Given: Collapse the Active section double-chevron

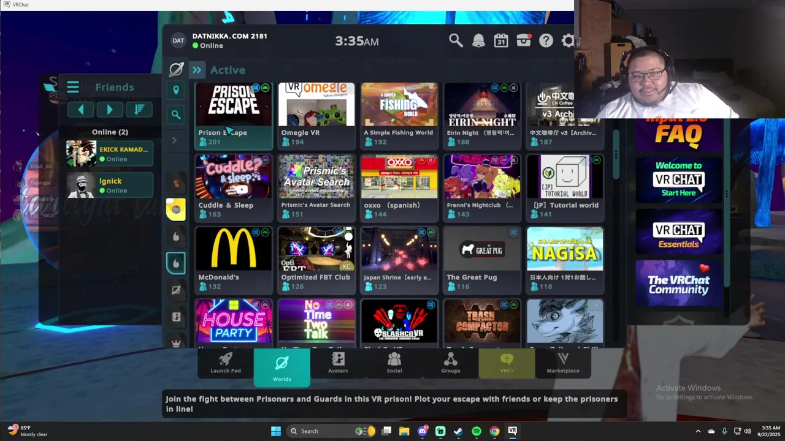Looking at the screenshot, I should click(x=197, y=70).
